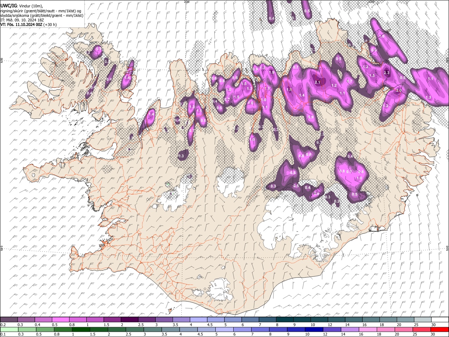Click the '12' label in the upper legend row
This screenshot has width=449, height=337.
click(330, 325)
